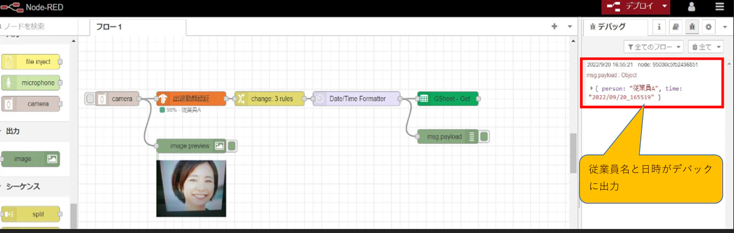The image size is (734, 233).
Task: Select the デバッグ sidebar tab
Action: (615, 27)
